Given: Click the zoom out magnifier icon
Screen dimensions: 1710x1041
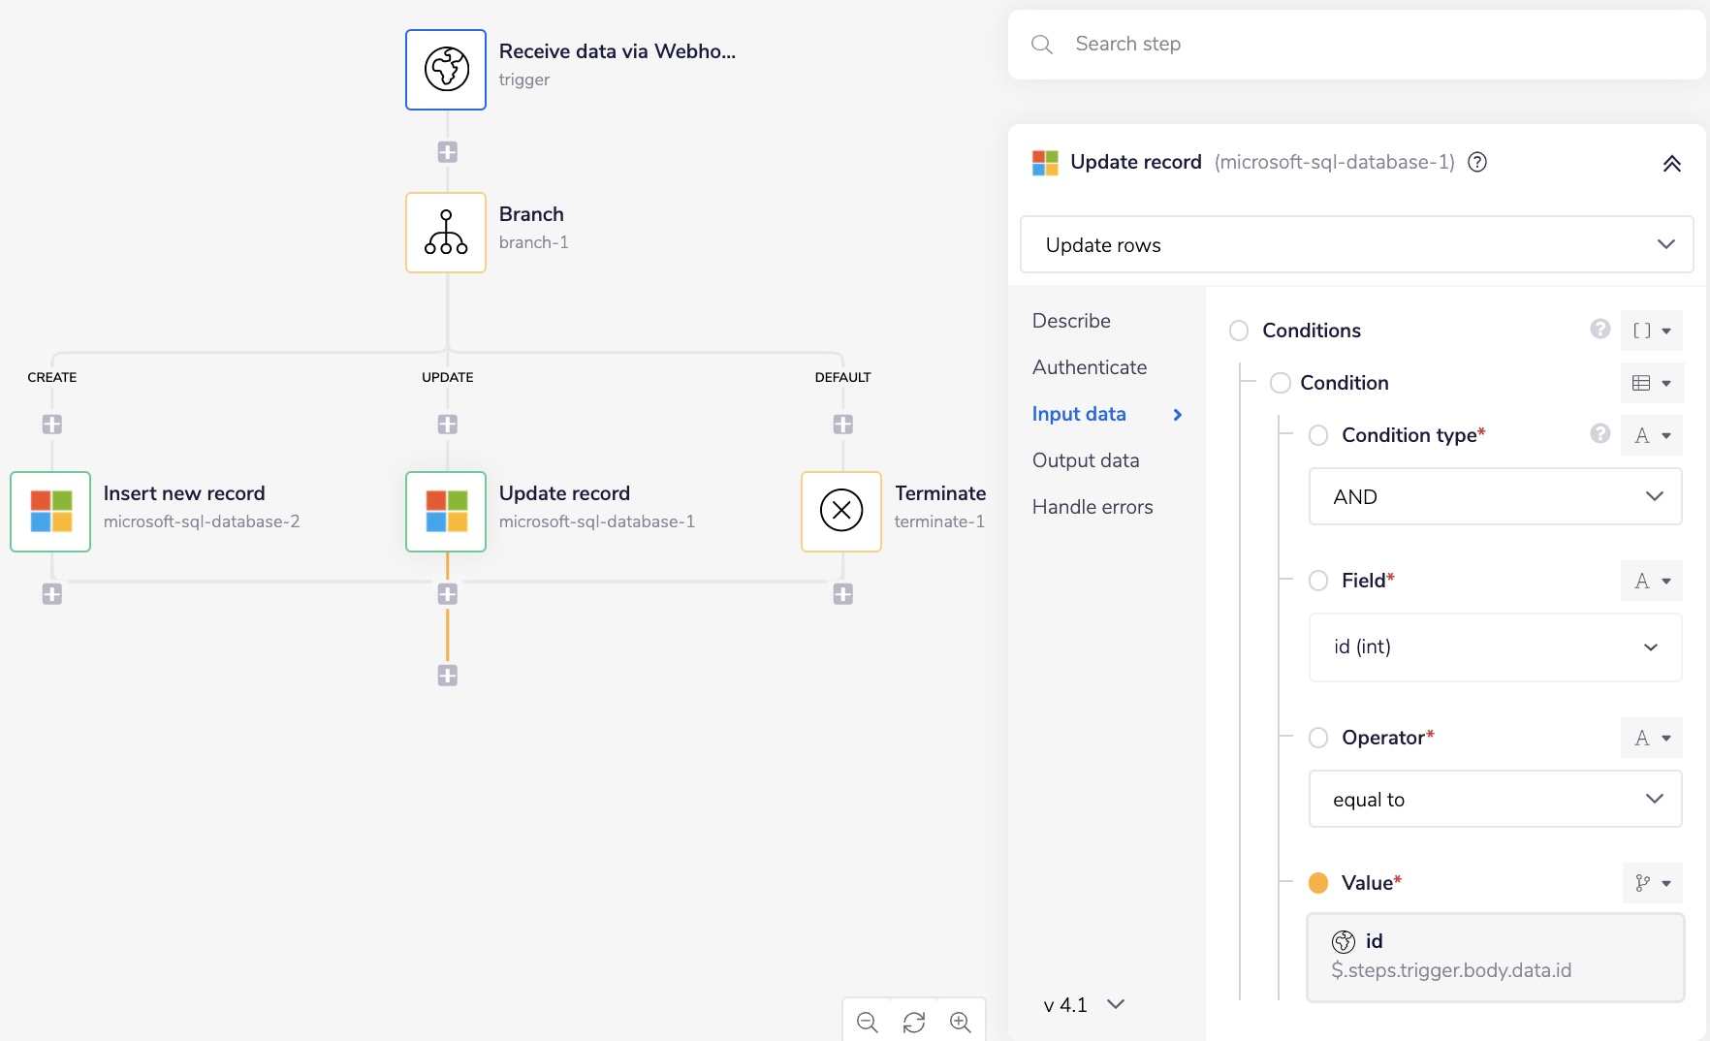Looking at the screenshot, I should point(868,1023).
